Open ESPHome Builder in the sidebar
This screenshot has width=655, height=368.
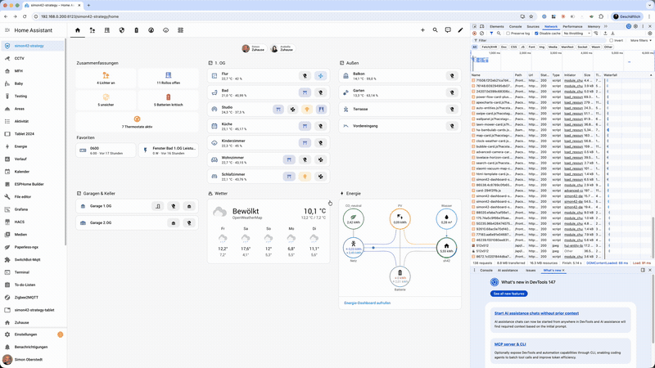point(34,184)
